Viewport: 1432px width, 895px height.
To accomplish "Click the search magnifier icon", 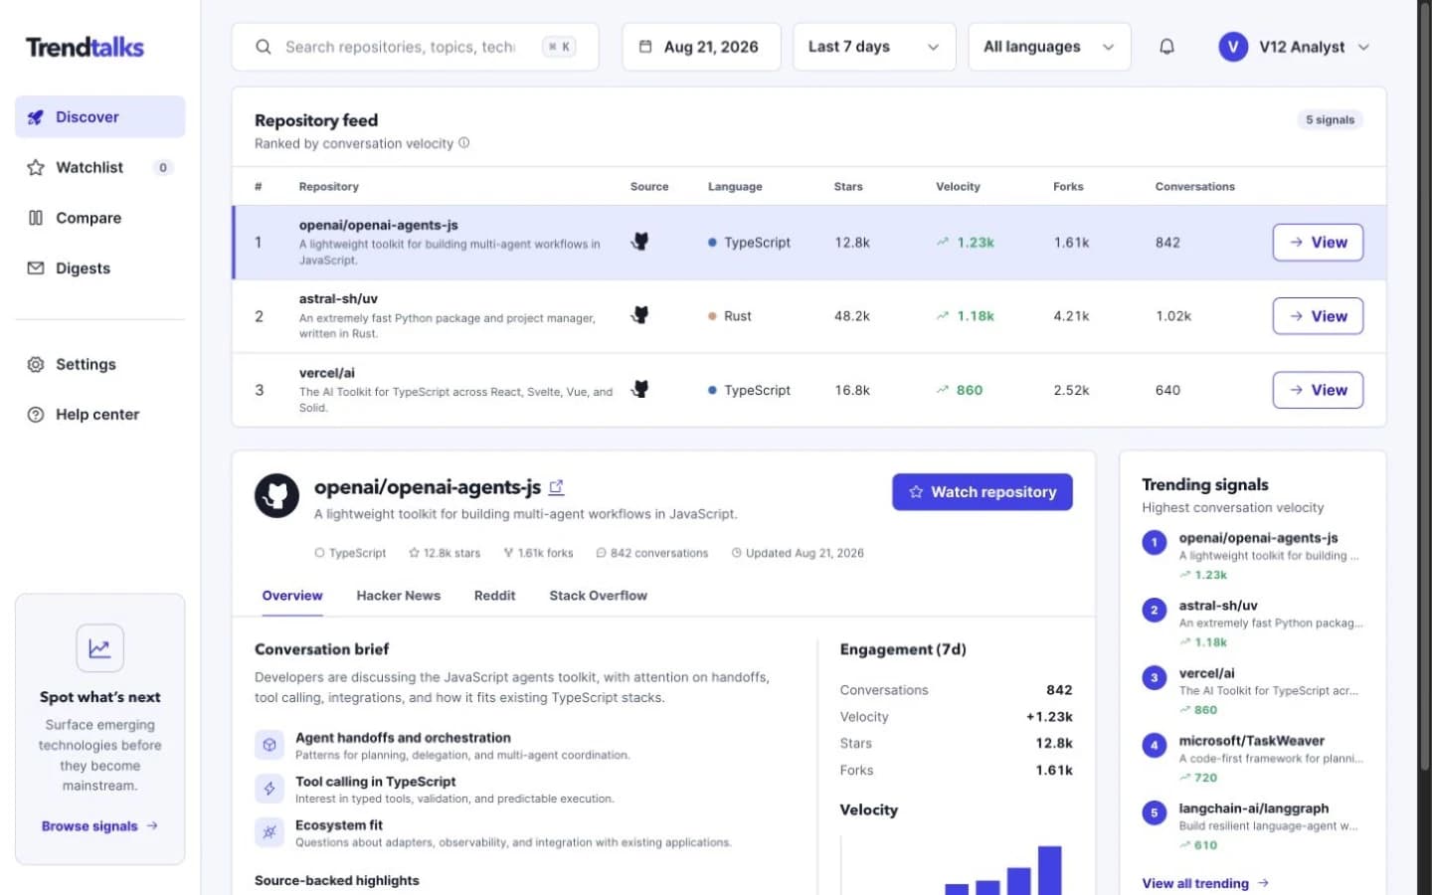I will coord(263,47).
